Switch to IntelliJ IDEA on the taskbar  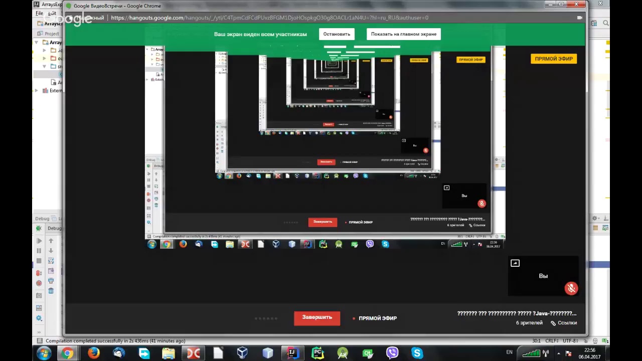coord(292,353)
